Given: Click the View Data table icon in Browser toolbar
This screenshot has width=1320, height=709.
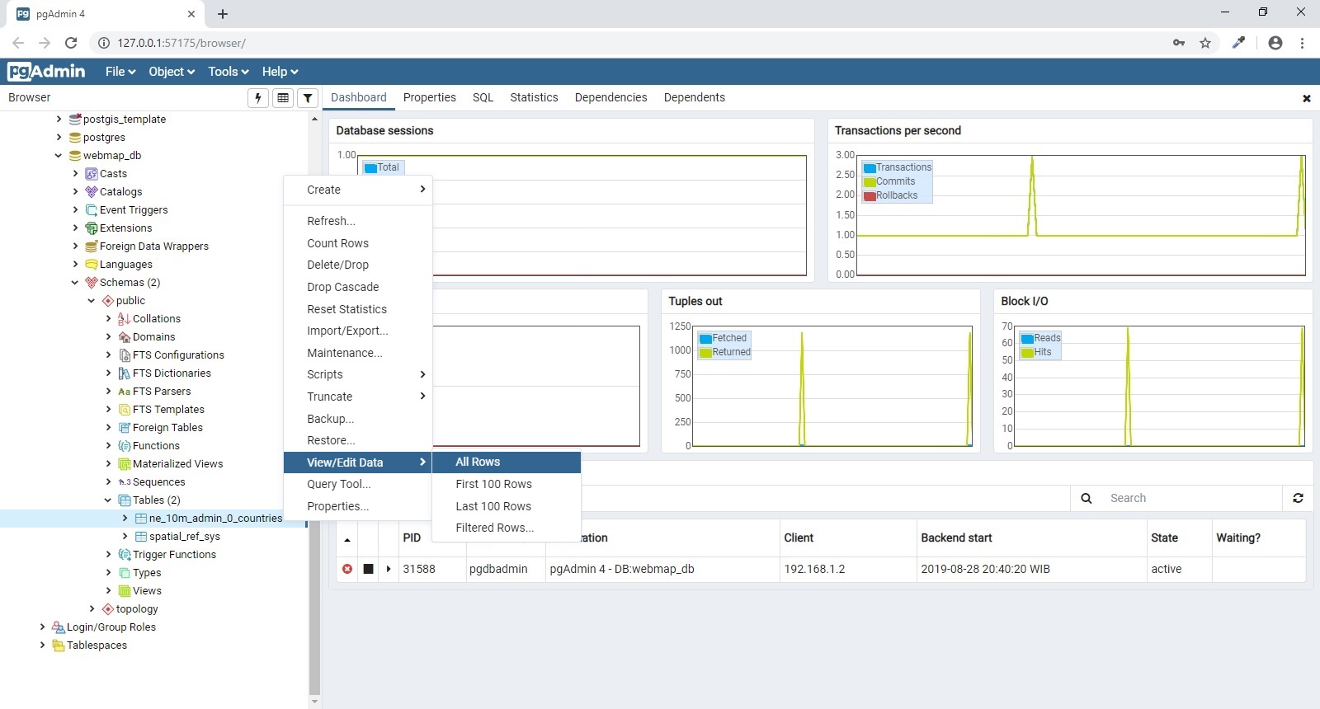Looking at the screenshot, I should (283, 98).
